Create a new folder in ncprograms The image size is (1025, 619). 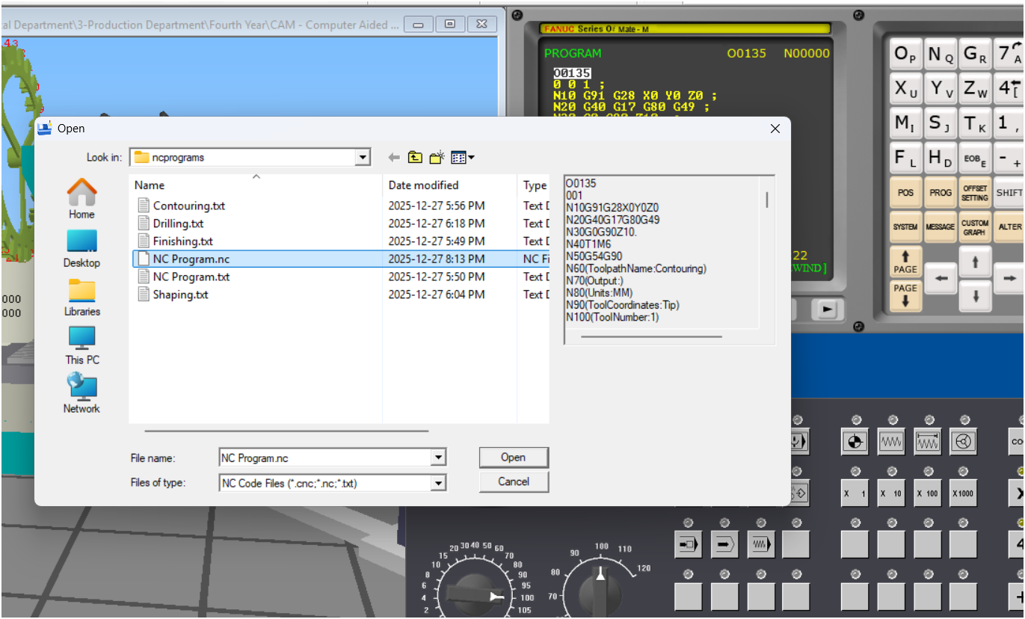coord(437,158)
